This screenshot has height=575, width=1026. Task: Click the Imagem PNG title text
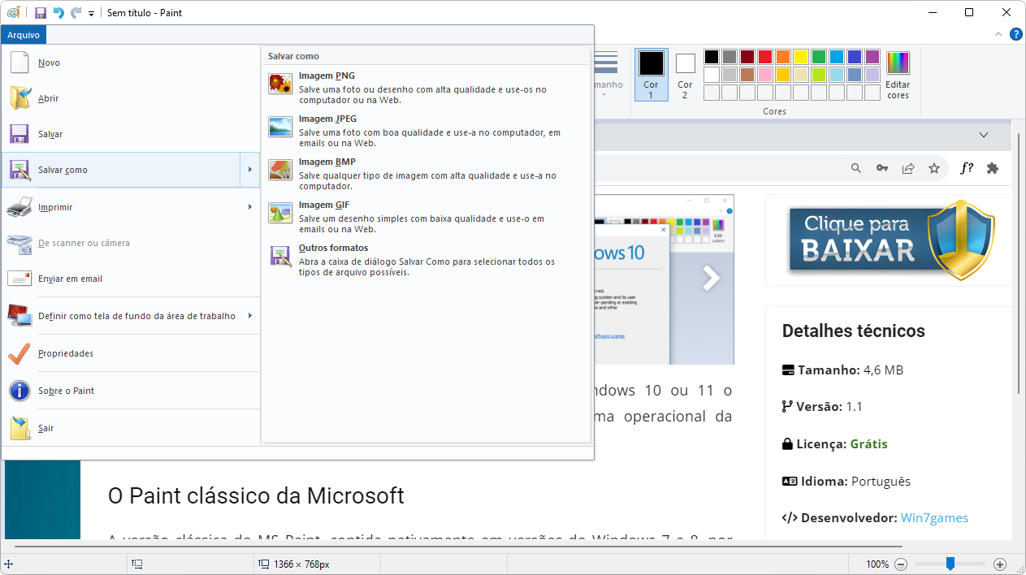327,76
